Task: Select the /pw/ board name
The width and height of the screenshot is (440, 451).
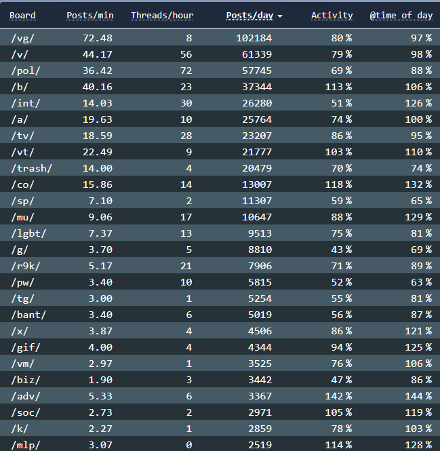Action: pyautogui.click(x=22, y=282)
